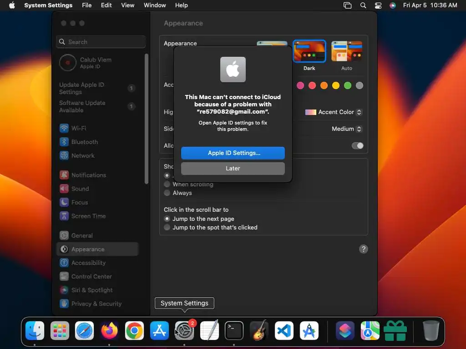Image resolution: width=466 pixels, height=349 pixels.
Task: Open the Medium sidebar icon size dropdown
Action: 346,129
